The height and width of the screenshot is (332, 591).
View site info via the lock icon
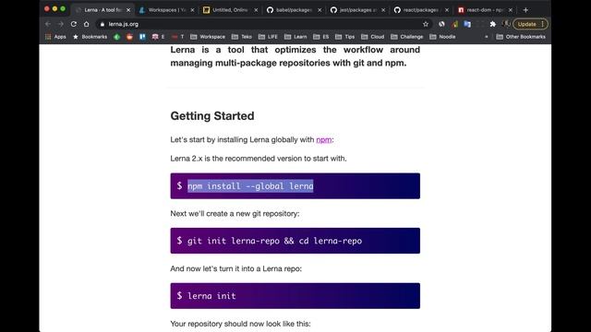103,24
